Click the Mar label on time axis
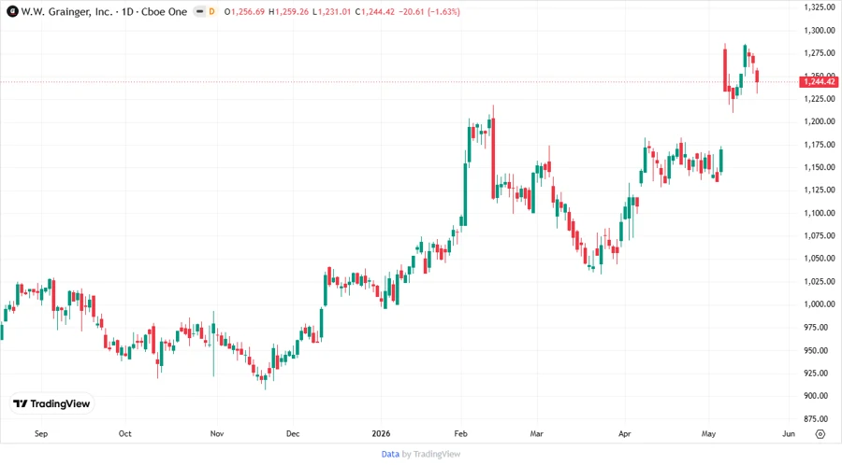 [x=536, y=434]
